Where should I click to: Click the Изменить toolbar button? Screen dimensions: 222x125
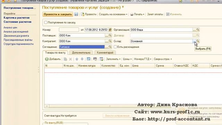point(174,14)
